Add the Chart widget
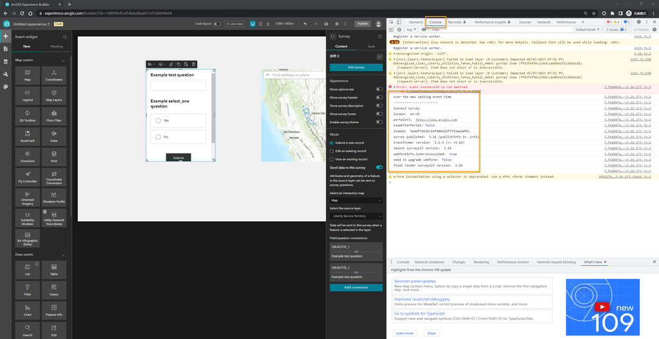659x339 pixels. [x=27, y=311]
